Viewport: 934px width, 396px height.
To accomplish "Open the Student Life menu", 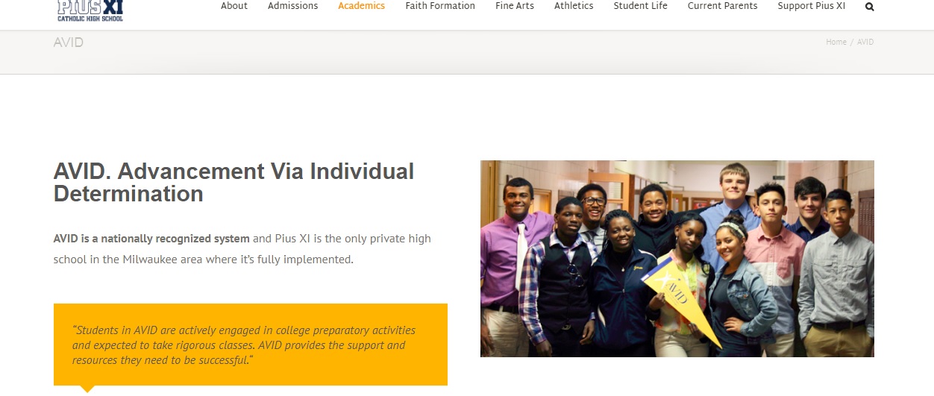I will click(641, 6).
